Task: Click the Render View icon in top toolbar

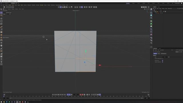Action: coord(142,7)
